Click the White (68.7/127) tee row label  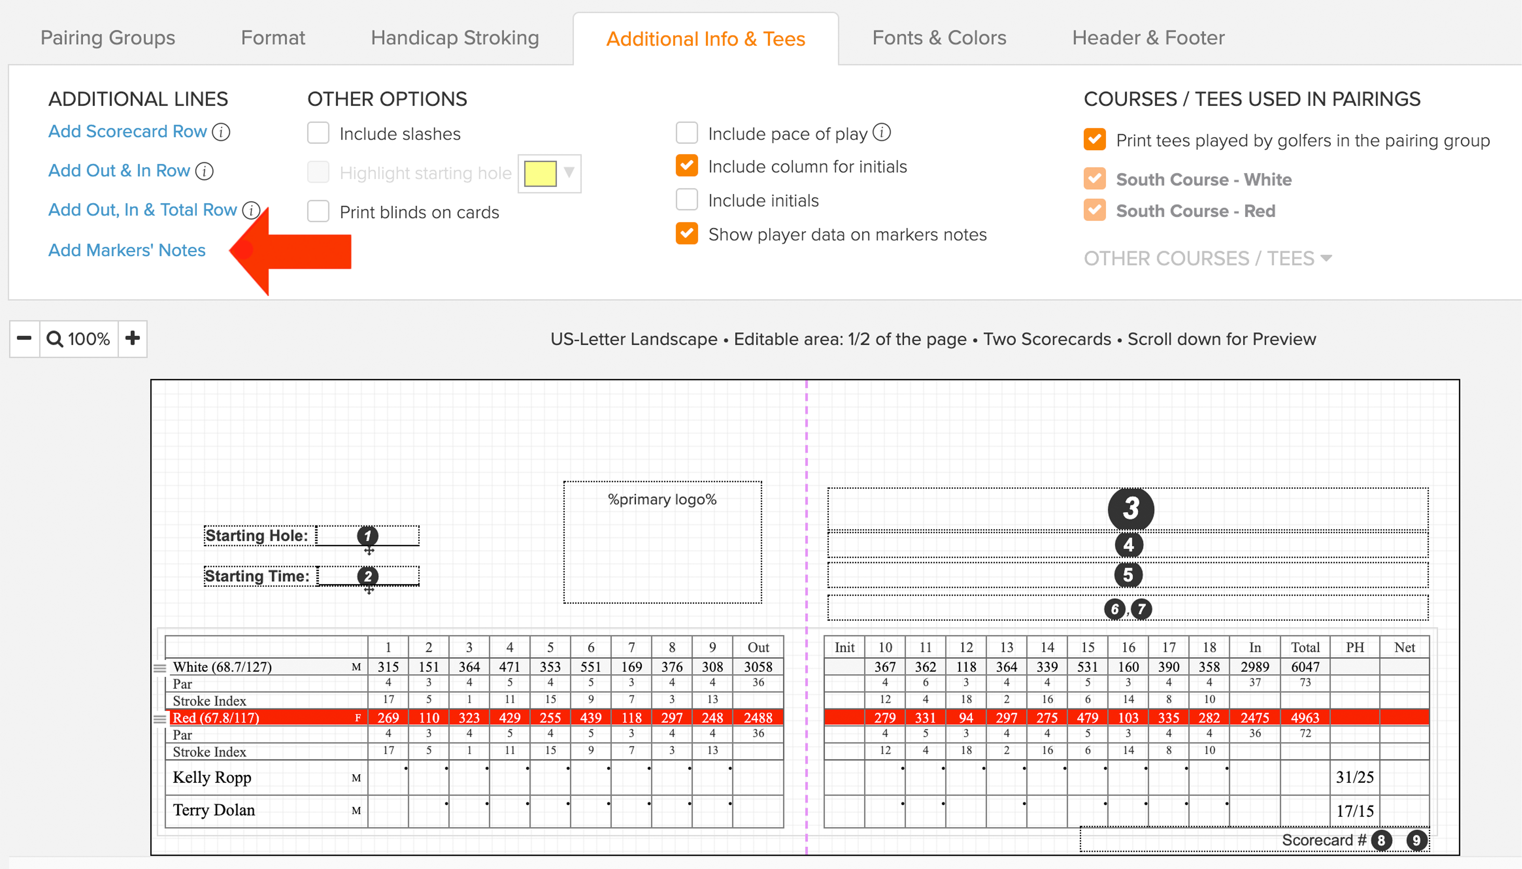click(x=222, y=667)
